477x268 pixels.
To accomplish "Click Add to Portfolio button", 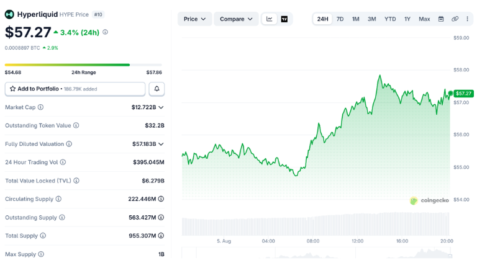I will click(x=75, y=89).
